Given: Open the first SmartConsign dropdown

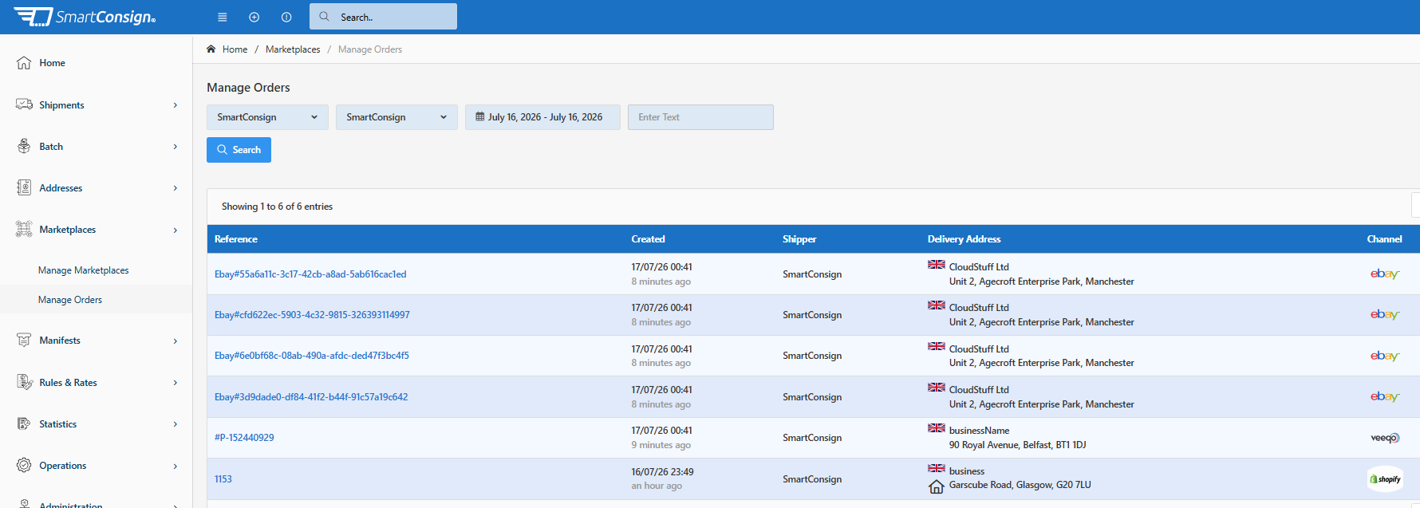Looking at the screenshot, I should point(267,117).
